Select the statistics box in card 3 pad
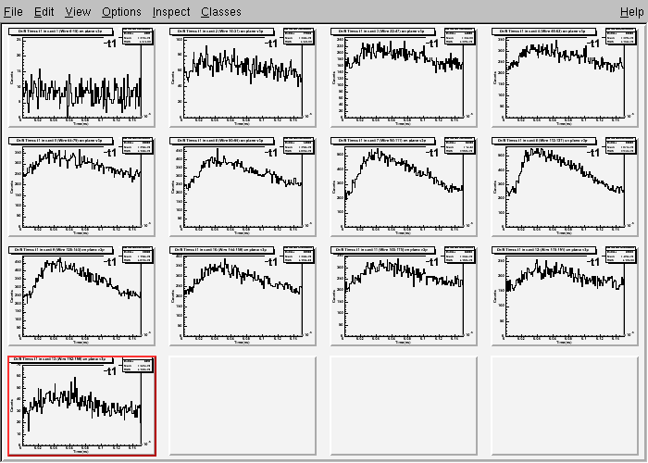 click(460, 36)
